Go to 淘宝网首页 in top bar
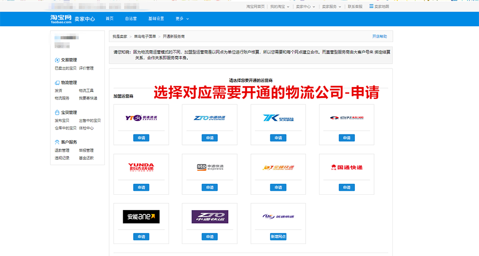Image resolution: width=479 pixels, height=256 pixels. [x=255, y=6]
